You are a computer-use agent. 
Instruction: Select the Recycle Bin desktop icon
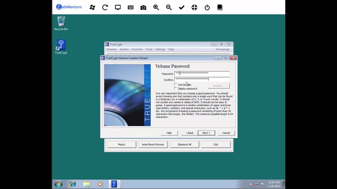click(61, 23)
